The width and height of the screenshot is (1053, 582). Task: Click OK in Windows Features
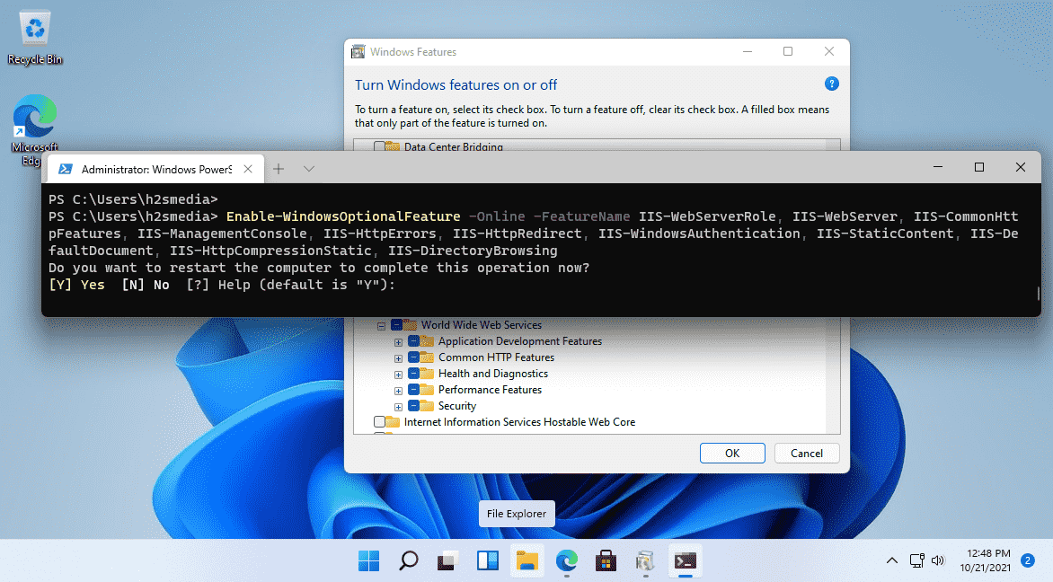[x=732, y=453]
